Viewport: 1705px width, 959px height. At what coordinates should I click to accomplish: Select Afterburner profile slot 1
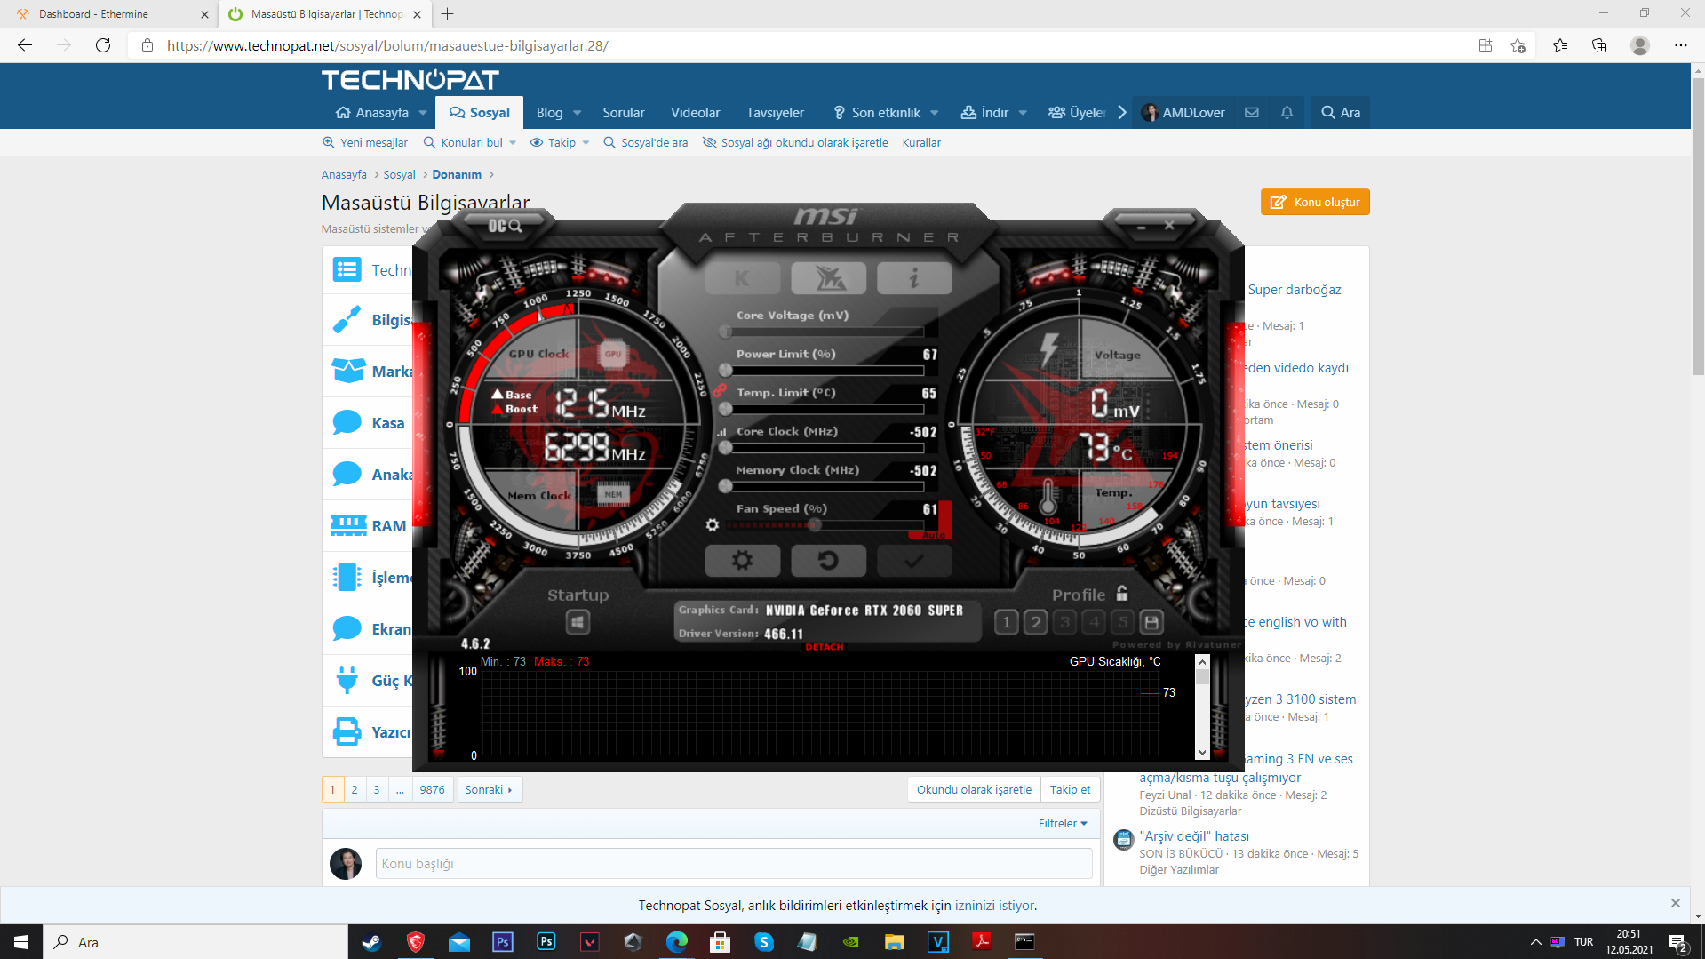coord(1006,622)
